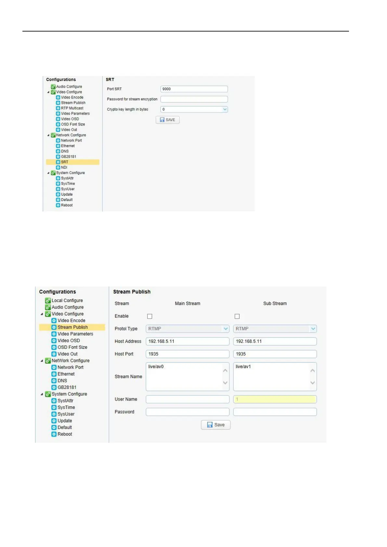Click Sub Stream User Name field

[x=275, y=399]
